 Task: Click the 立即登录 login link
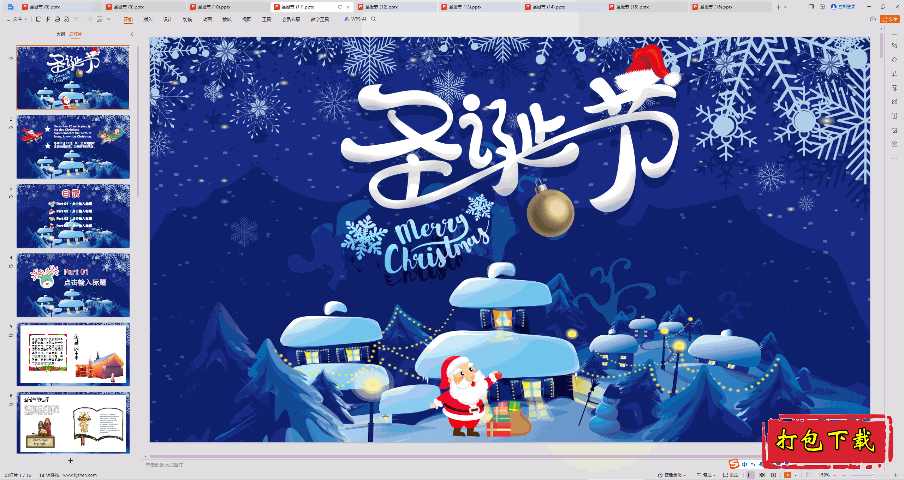coord(843,7)
